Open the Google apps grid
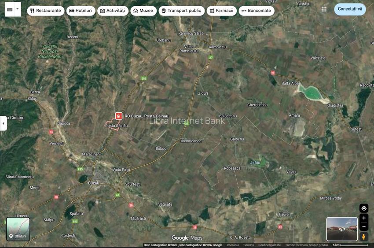The height and width of the screenshot is (248, 374). point(324,9)
